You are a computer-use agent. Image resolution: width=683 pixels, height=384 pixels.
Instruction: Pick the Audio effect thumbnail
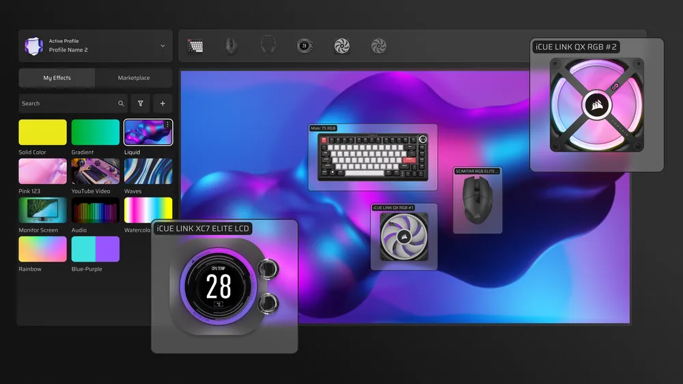coord(96,210)
